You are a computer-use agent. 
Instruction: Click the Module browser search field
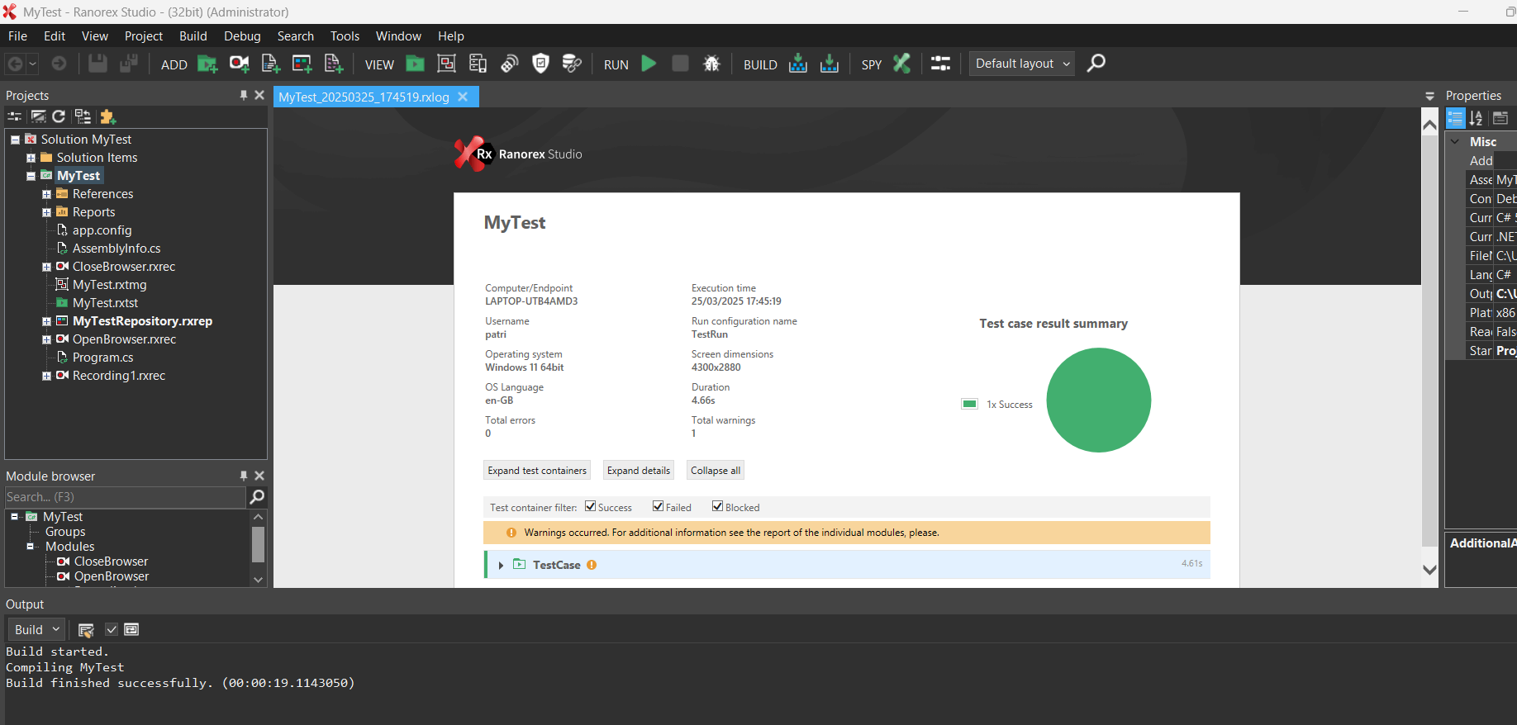pyautogui.click(x=124, y=497)
